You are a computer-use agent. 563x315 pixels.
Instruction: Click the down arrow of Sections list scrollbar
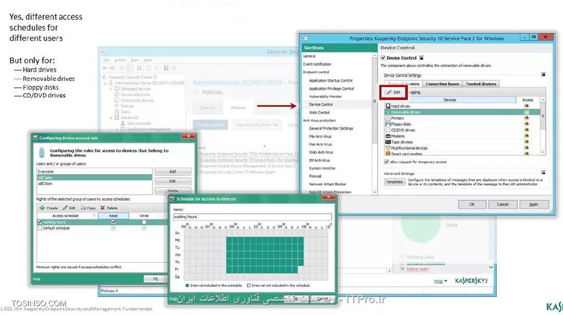(x=374, y=192)
